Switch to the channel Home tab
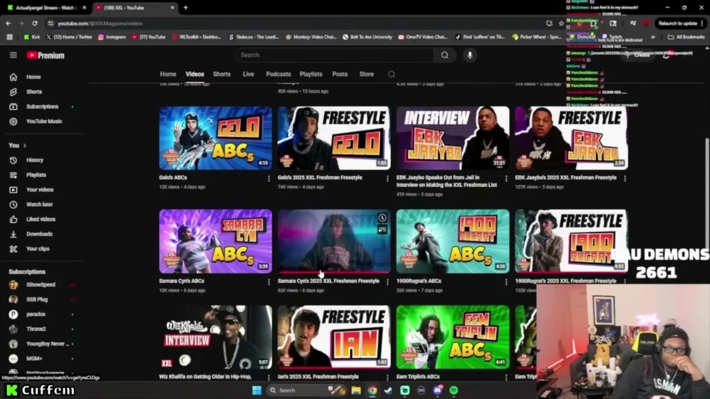 [168, 74]
